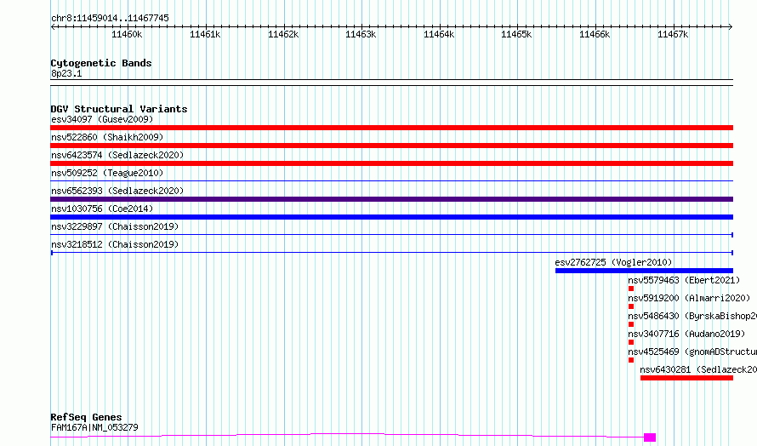
Task: Click the 11465k ruler tick label
Action: tap(516, 34)
